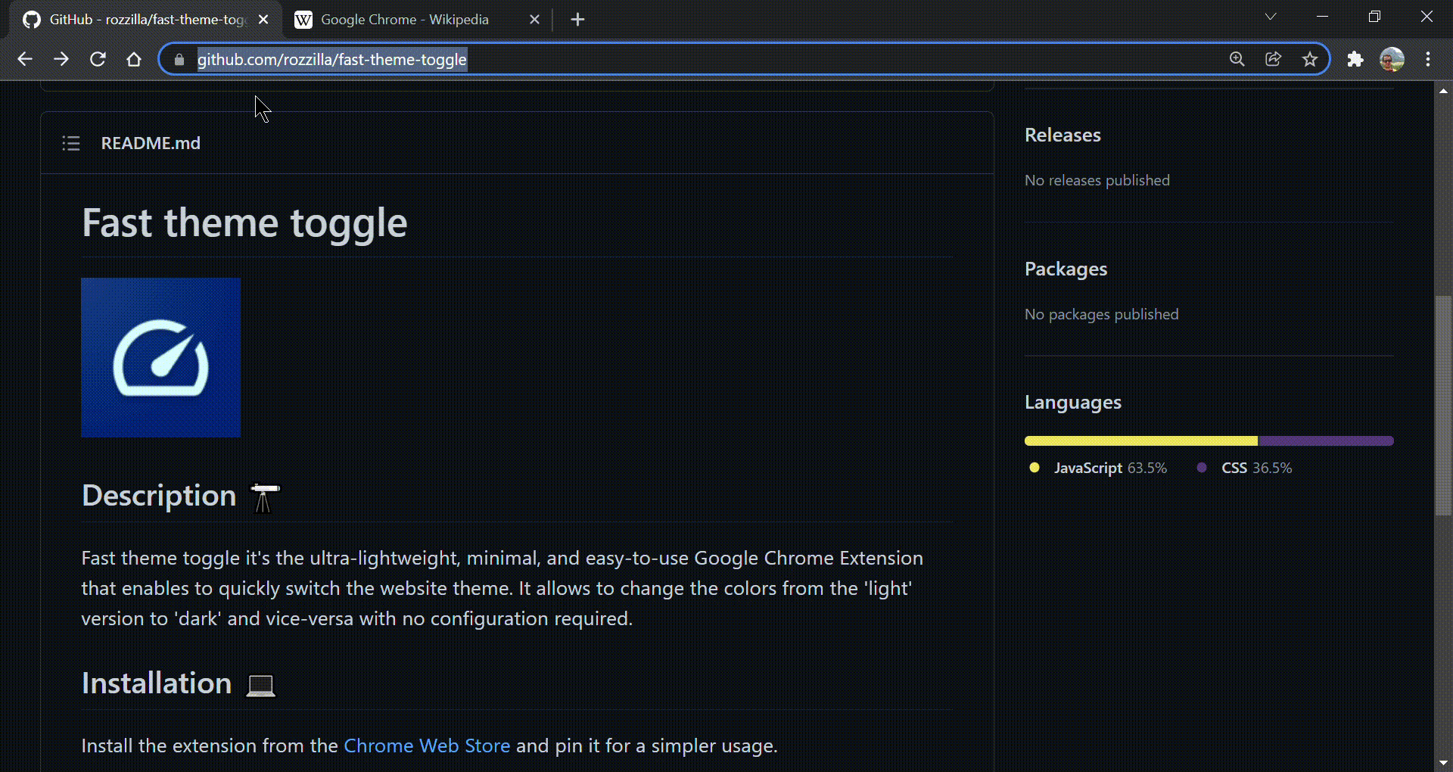Click the Fast theme toggle heading
The image size is (1453, 772).
[244, 223]
